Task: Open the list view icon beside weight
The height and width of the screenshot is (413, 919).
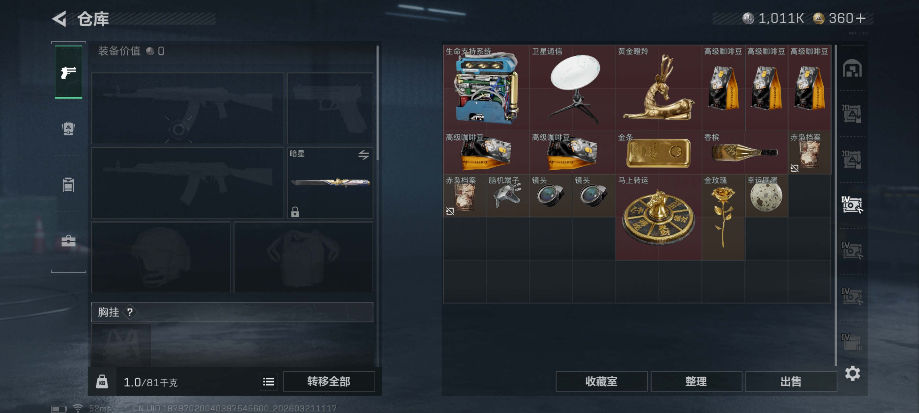Action: 268,382
